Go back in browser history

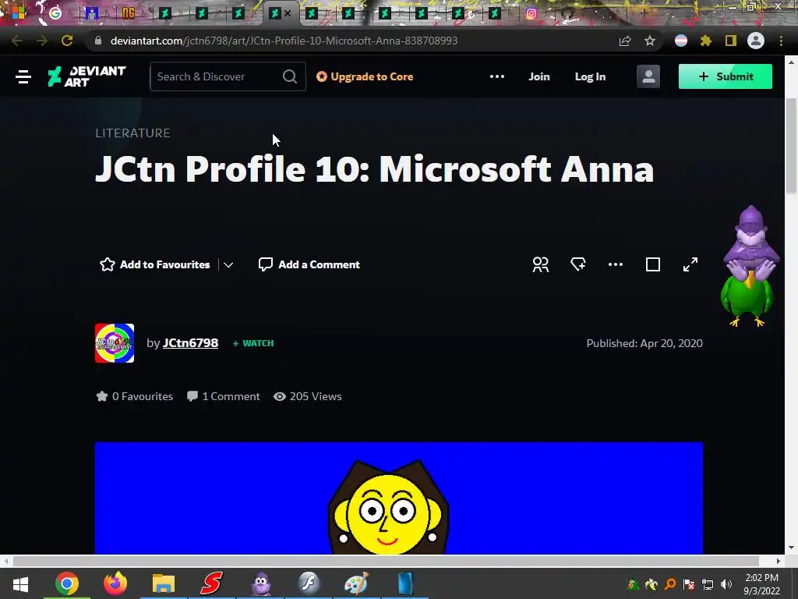click(x=17, y=41)
